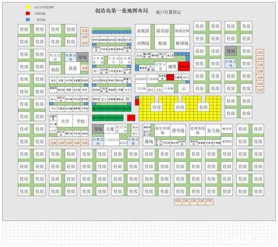Viewport: 278px width, 247px height.
Task: Select the 水边公园 cell
Action: tap(55, 57)
